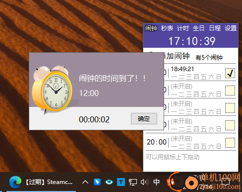Click the 确定 button in alarm popup
The image size is (242, 192).
click(x=144, y=119)
